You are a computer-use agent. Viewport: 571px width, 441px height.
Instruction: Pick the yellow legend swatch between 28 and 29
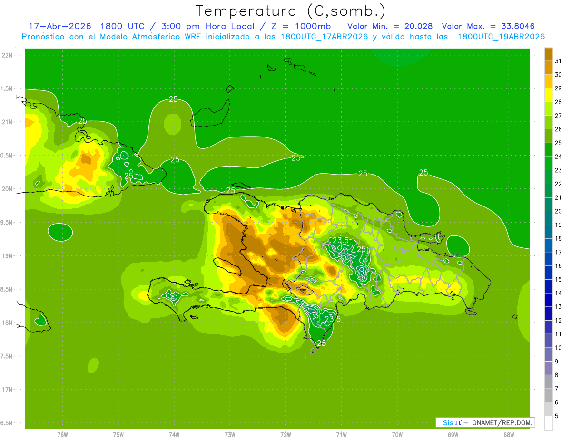[549, 95]
